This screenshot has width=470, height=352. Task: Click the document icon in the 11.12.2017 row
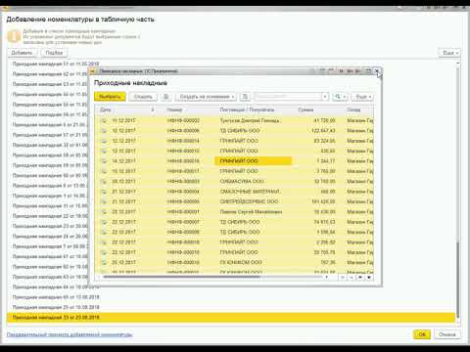104,120
